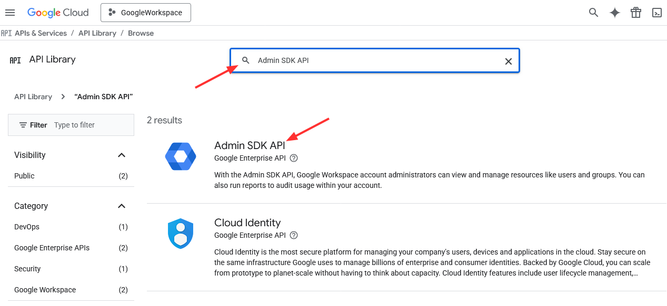Clear the search field with X

[508, 61]
